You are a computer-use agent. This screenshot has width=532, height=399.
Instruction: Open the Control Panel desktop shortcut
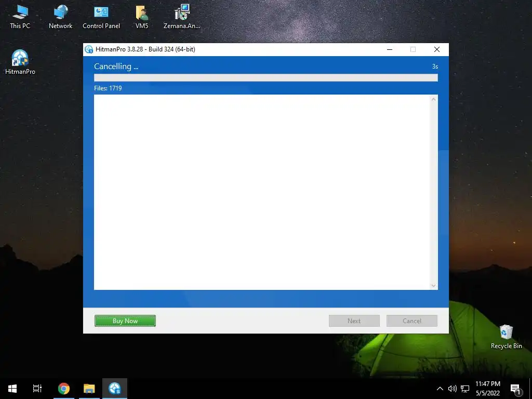pyautogui.click(x=101, y=17)
